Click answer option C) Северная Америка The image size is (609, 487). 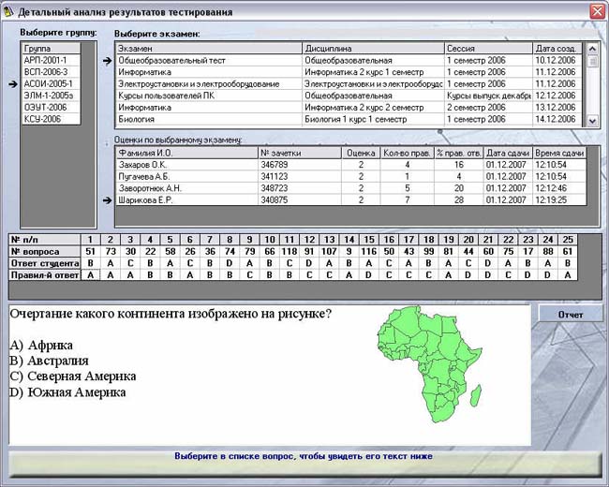(x=73, y=376)
